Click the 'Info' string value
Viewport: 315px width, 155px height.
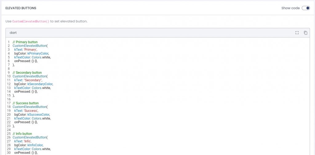click(28, 141)
